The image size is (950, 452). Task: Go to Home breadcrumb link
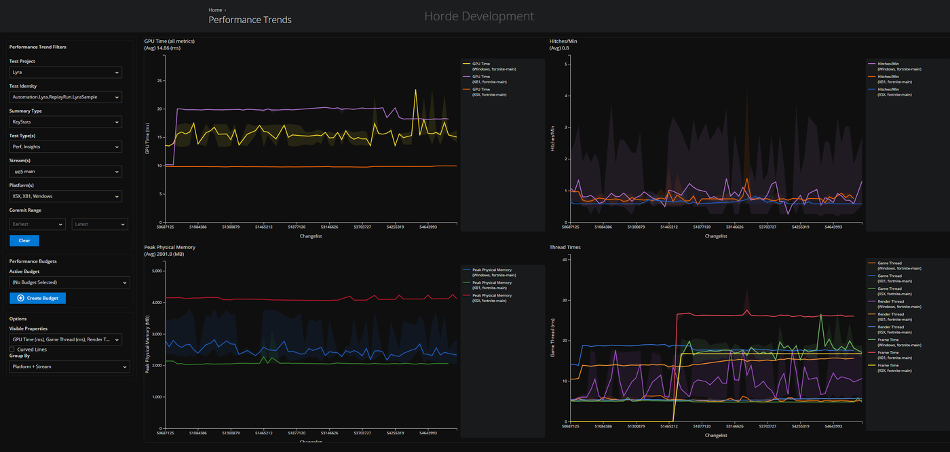coord(215,10)
